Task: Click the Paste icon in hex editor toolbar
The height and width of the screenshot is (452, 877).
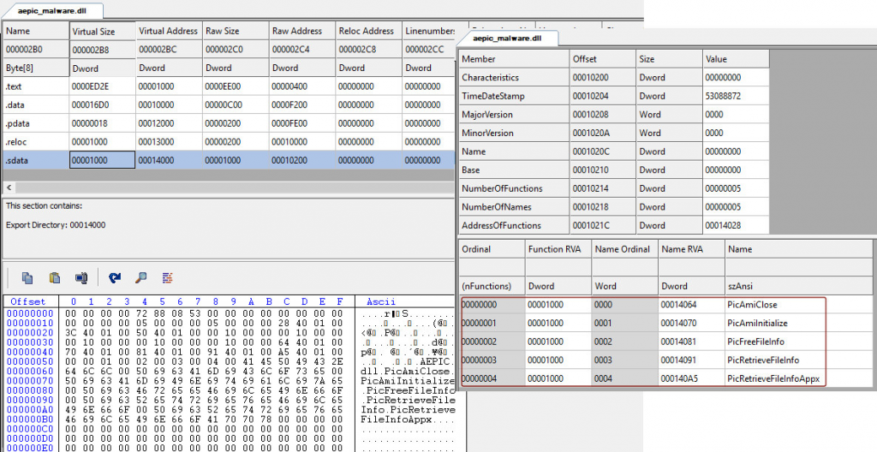Action: 56,277
